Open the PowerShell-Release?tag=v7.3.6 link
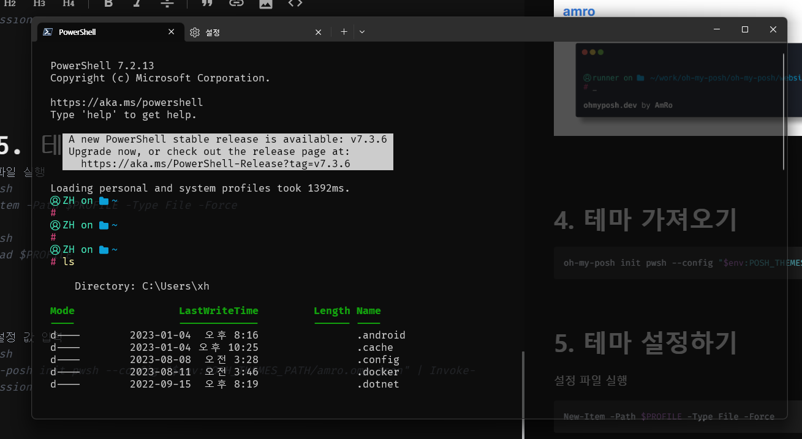This screenshot has height=439, width=802. (x=216, y=164)
